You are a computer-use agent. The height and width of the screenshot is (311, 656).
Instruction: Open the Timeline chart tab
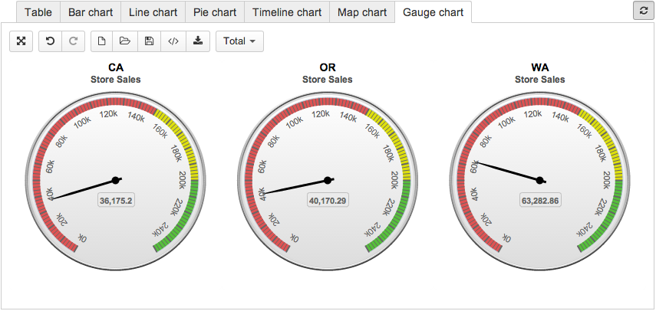[x=287, y=12]
